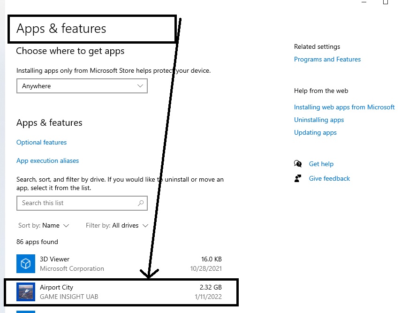Click the 3D Viewer app icon
Screen dimensions: 401x313
[x=26, y=264]
